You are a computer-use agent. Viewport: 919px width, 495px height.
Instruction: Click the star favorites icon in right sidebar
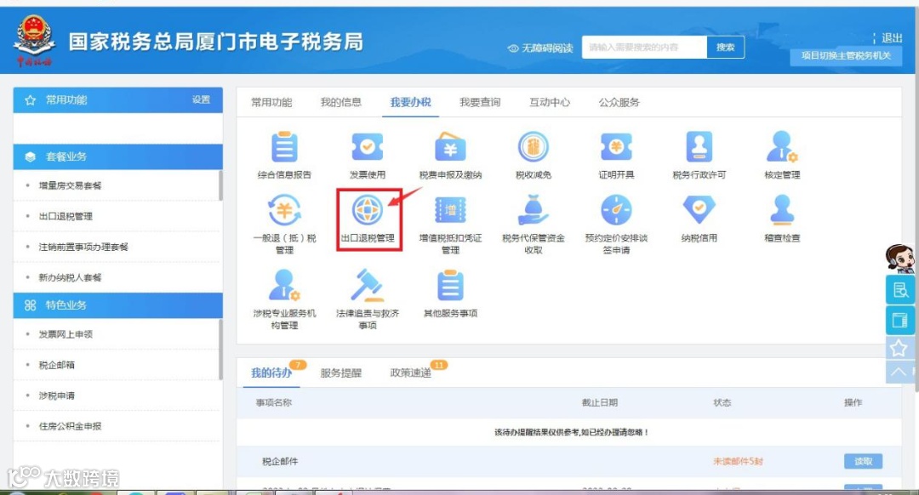[899, 349]
